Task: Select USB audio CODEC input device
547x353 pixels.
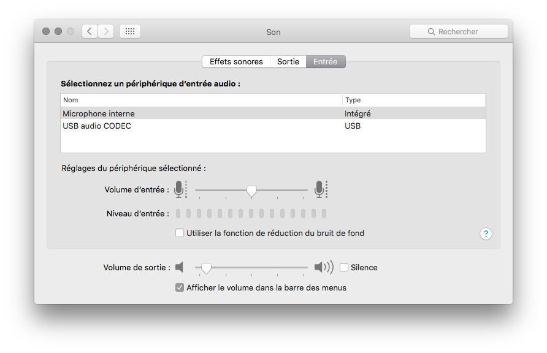Action: 273,126
